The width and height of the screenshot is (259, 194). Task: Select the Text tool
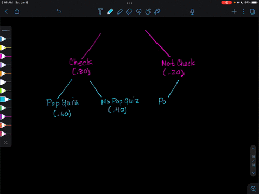click(x=100, y=11)
